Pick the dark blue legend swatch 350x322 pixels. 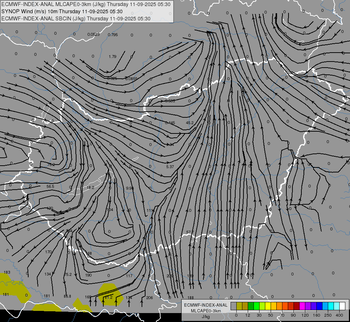click(320, 306)
